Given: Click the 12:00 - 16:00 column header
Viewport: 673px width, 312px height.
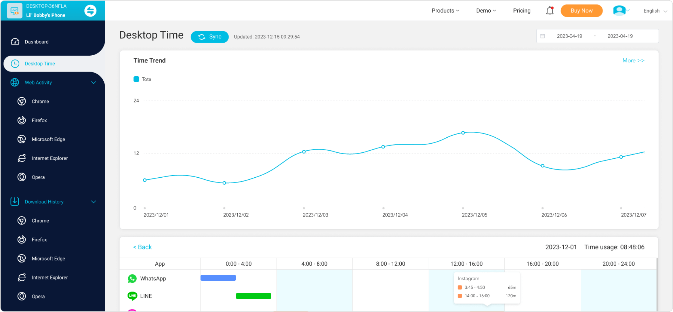Looking at the screenshot, I should [467, 264].
